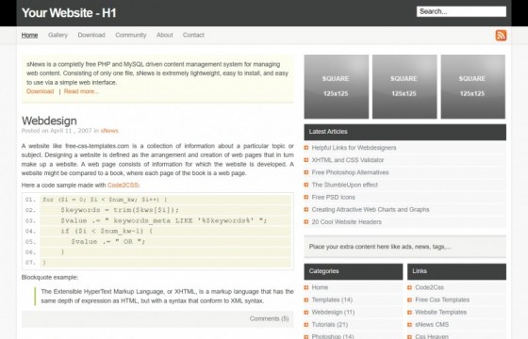
Task: Select the Home category link
Action: [320, 287]
